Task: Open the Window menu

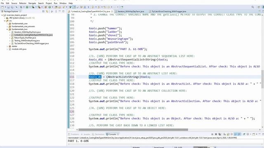Action: pyautogui.click(x=63, y=3)
